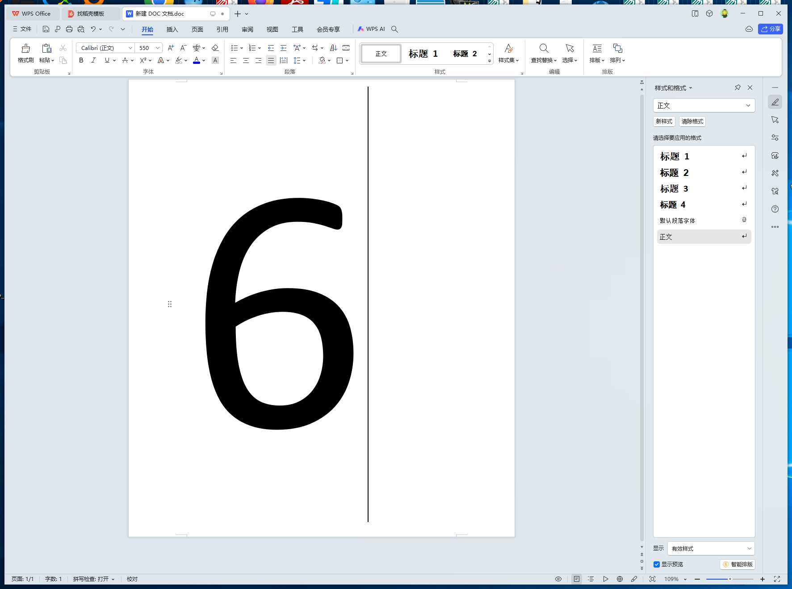
Task: Close the Styles and Formatting pane
Action: point(750,88)
